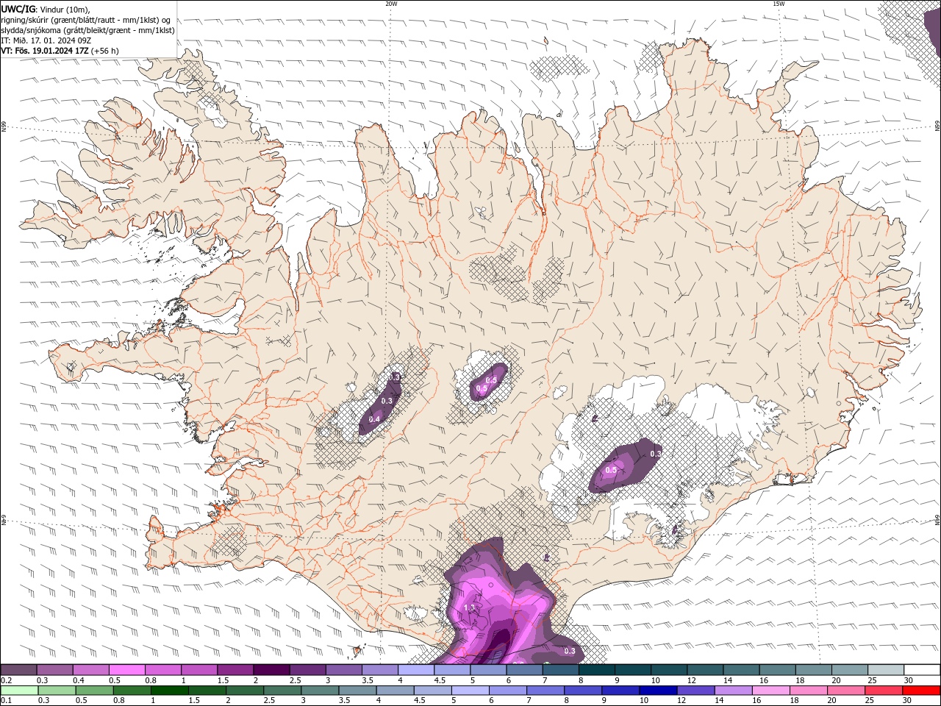Click the '1.3' precipitation value on the map
Image resolution: width=941 pixels, height=706 pixels.
click(x=470, y=607)
